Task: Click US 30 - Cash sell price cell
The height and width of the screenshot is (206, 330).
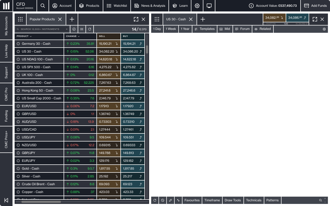Action: tap(109, 51)
